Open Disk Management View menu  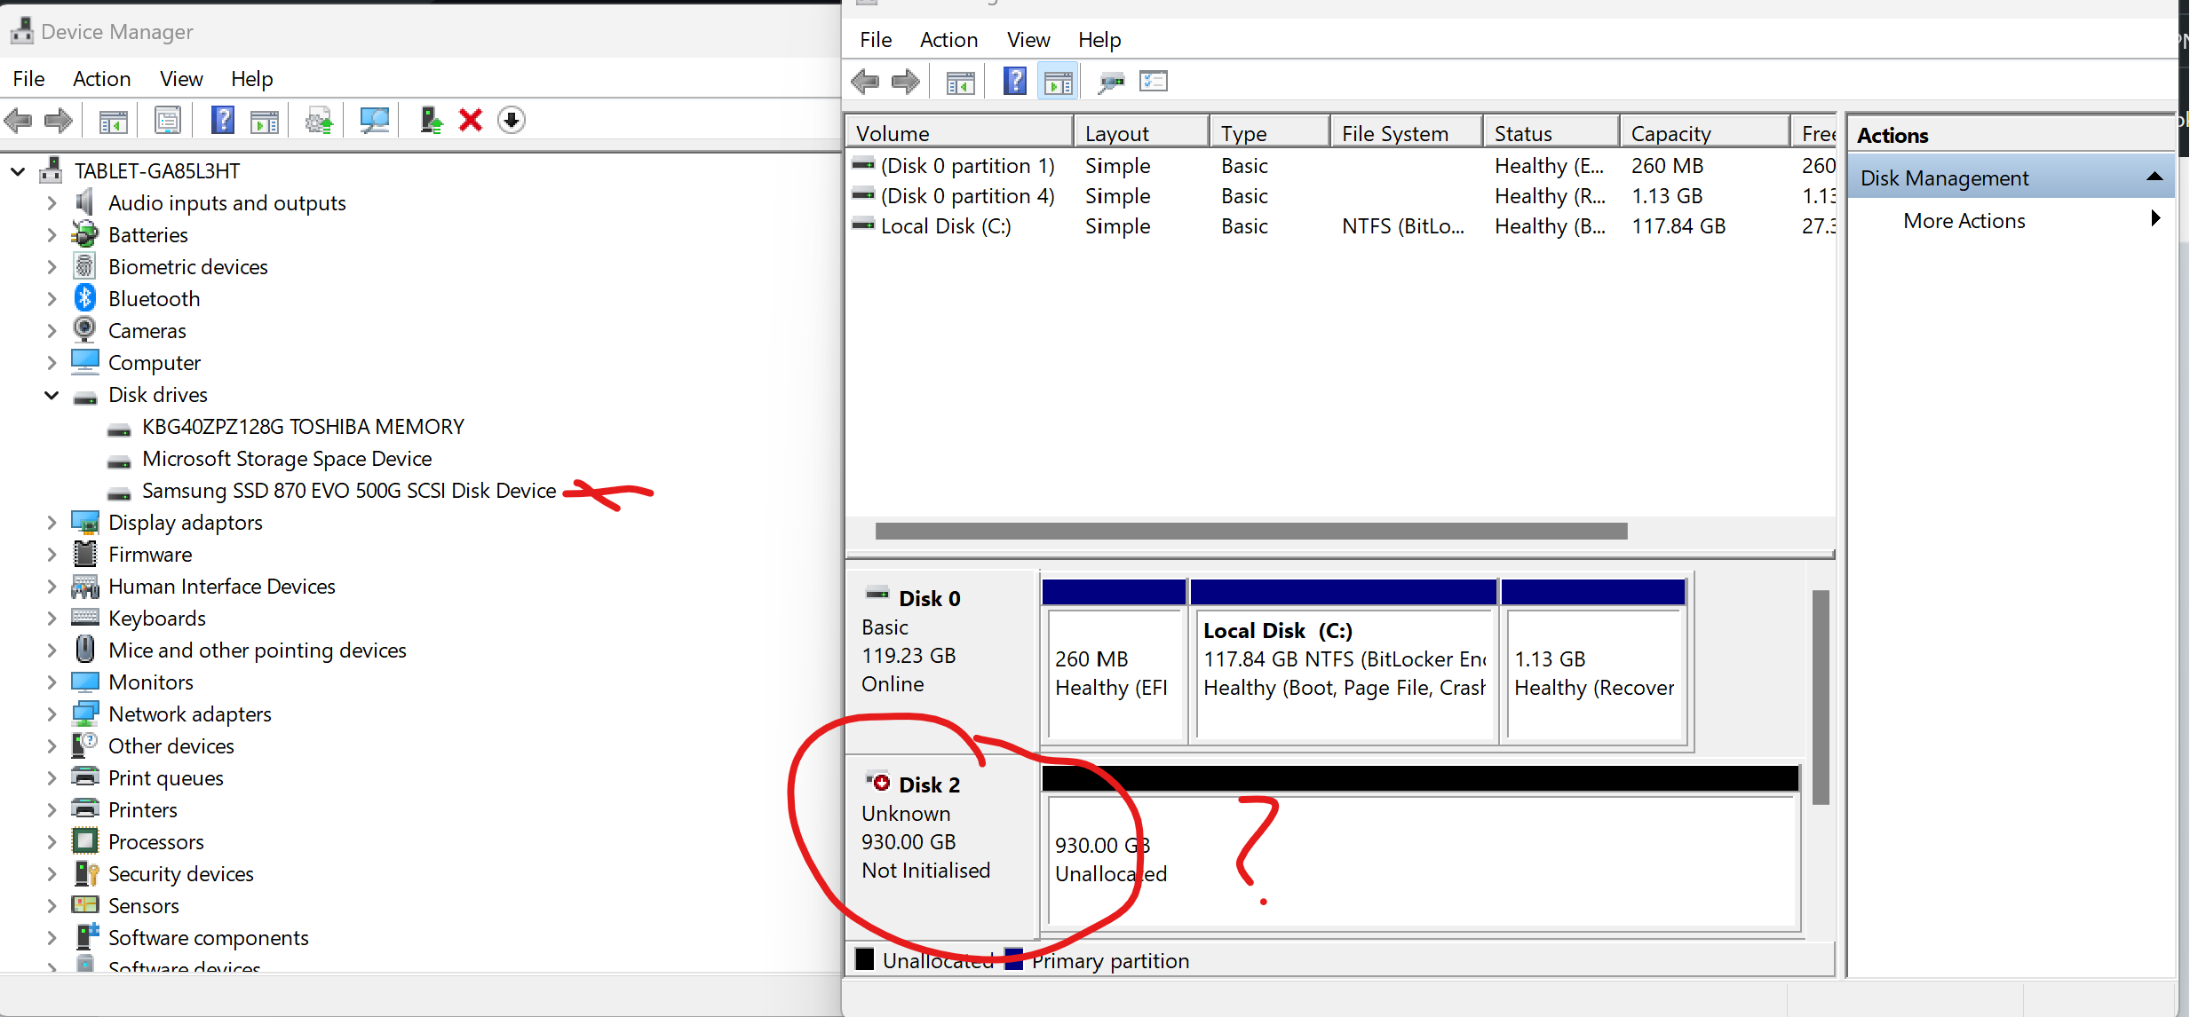(x=1028, y=40)
